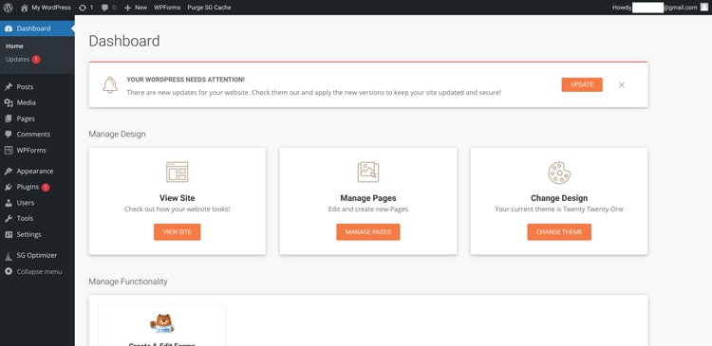Click the Change Design card heading
This screenshot has height=346, width=712.
559,198
